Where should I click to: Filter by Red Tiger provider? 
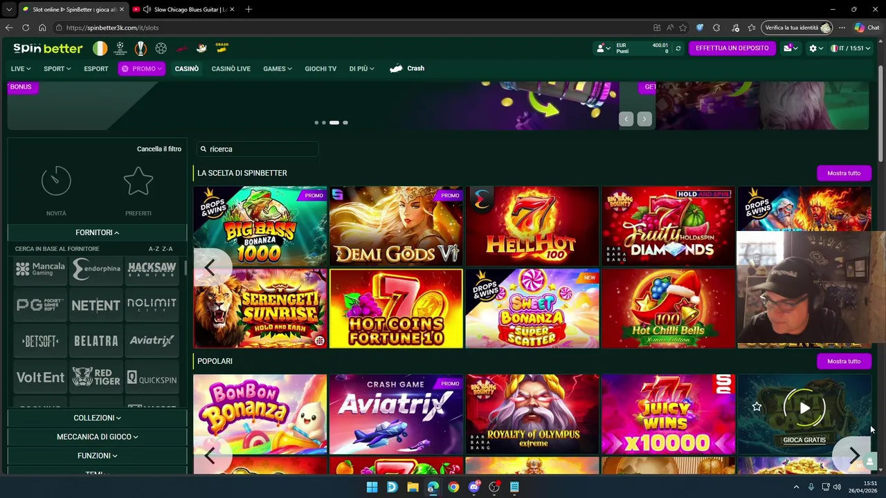tap(96, 378)
